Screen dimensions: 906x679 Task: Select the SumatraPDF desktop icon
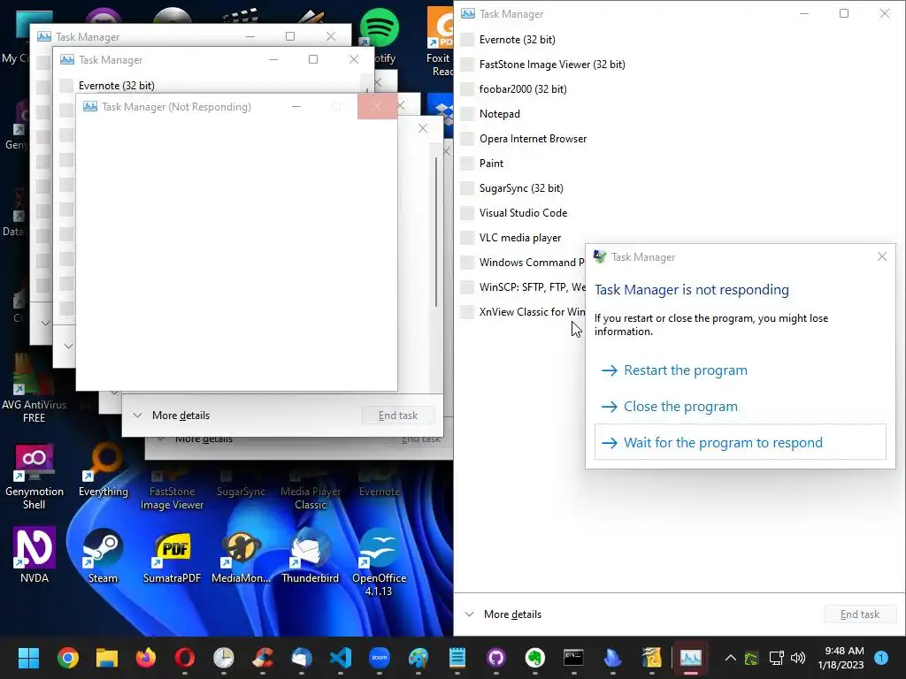(x=173, y=557)
